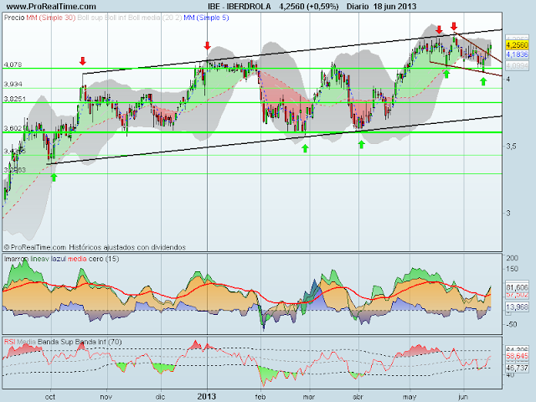Select the Boll sup legend entry
Image resolution: width=536 pixels, height=402 pixels.
pos(90,18)
